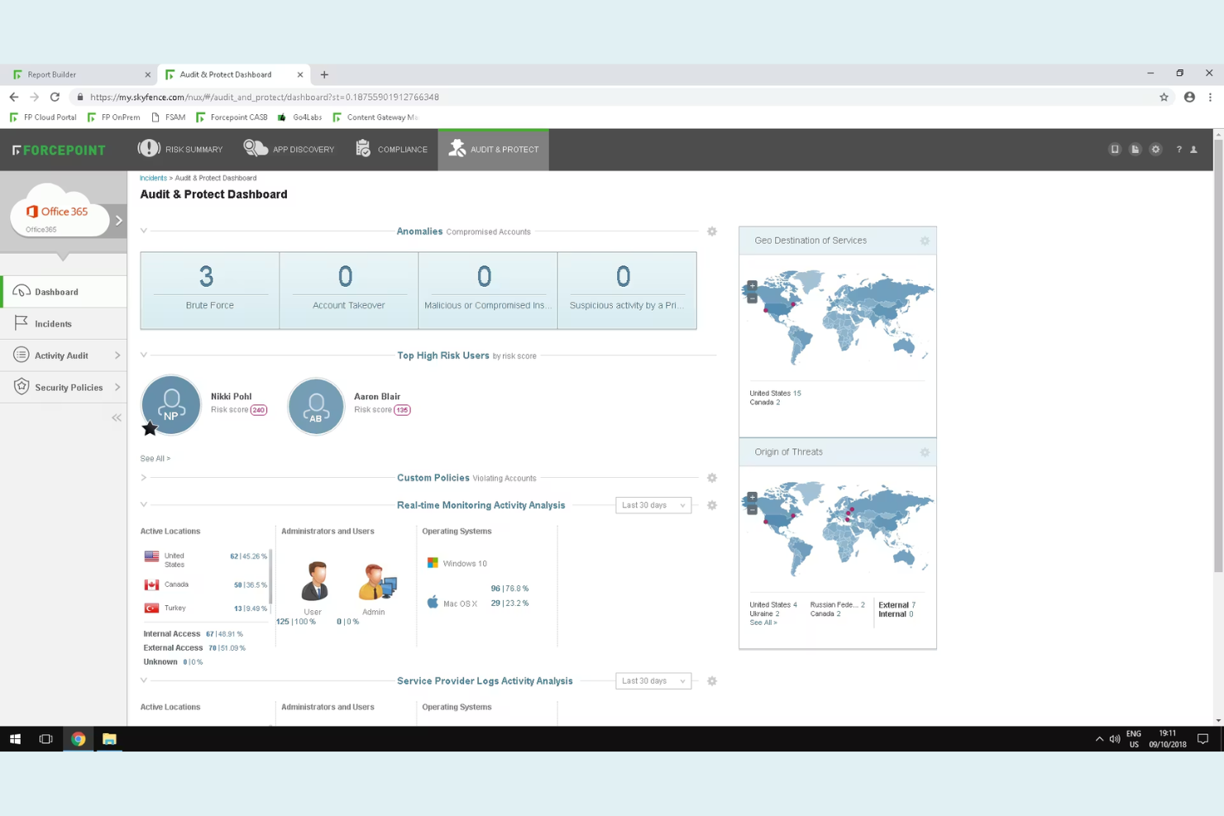1224x816 pixels.
Task: Open the Compliance section
Action: (391, 149)
